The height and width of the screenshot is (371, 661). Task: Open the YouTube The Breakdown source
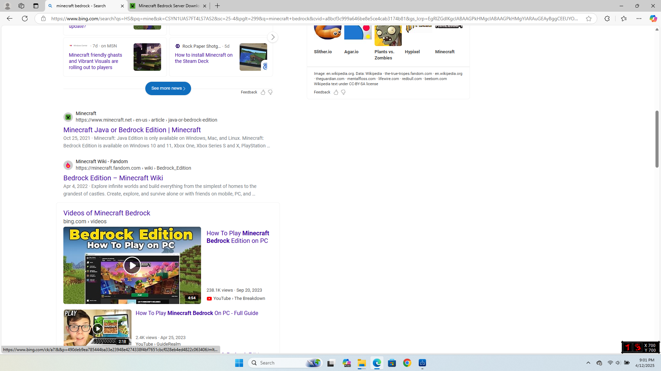(x=236, y=299)
